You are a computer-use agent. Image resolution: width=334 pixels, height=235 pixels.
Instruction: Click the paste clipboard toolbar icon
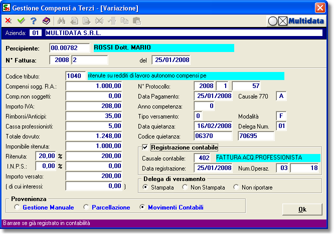click(137, 21)
